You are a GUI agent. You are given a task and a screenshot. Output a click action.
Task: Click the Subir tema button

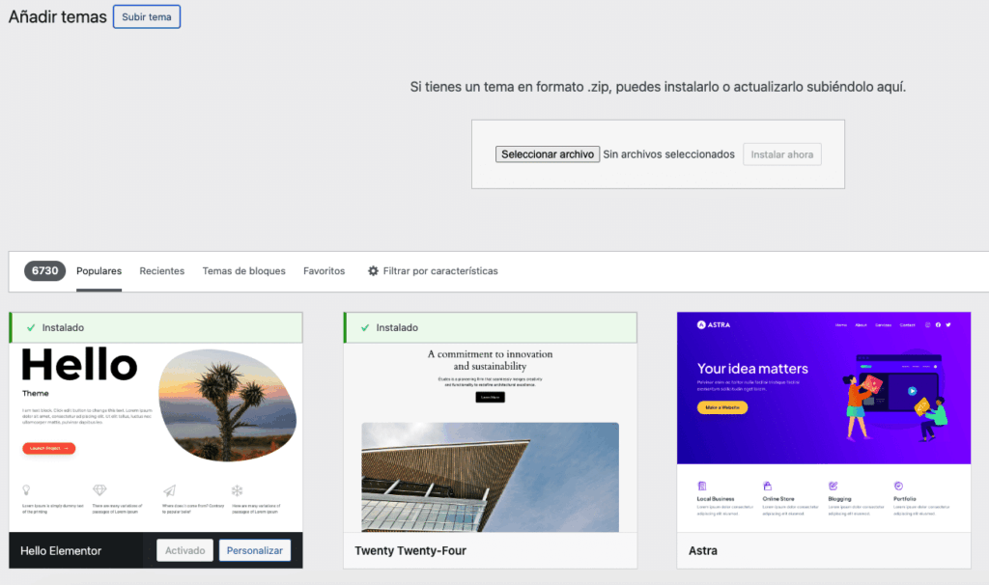pos(147,16)
